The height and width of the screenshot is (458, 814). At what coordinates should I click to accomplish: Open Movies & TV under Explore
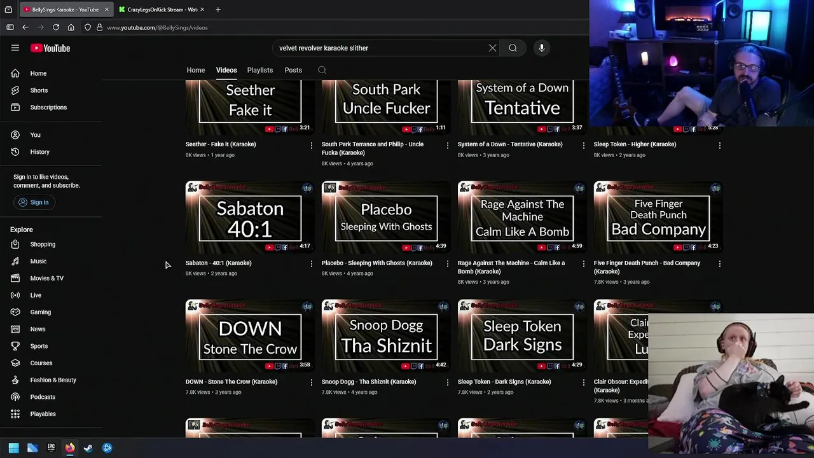point(51,278)
